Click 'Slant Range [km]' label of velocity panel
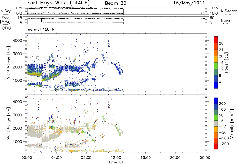The height and width of the screenshot is (164, 237). coord(8,123)
